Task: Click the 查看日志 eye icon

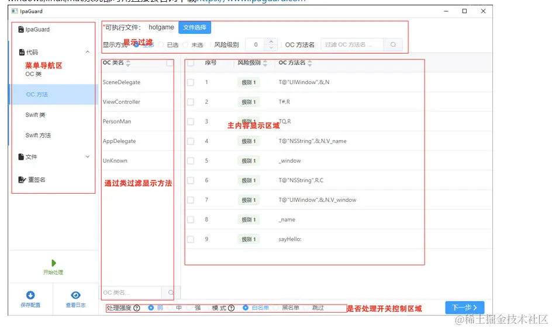Action: click(75, 295)
